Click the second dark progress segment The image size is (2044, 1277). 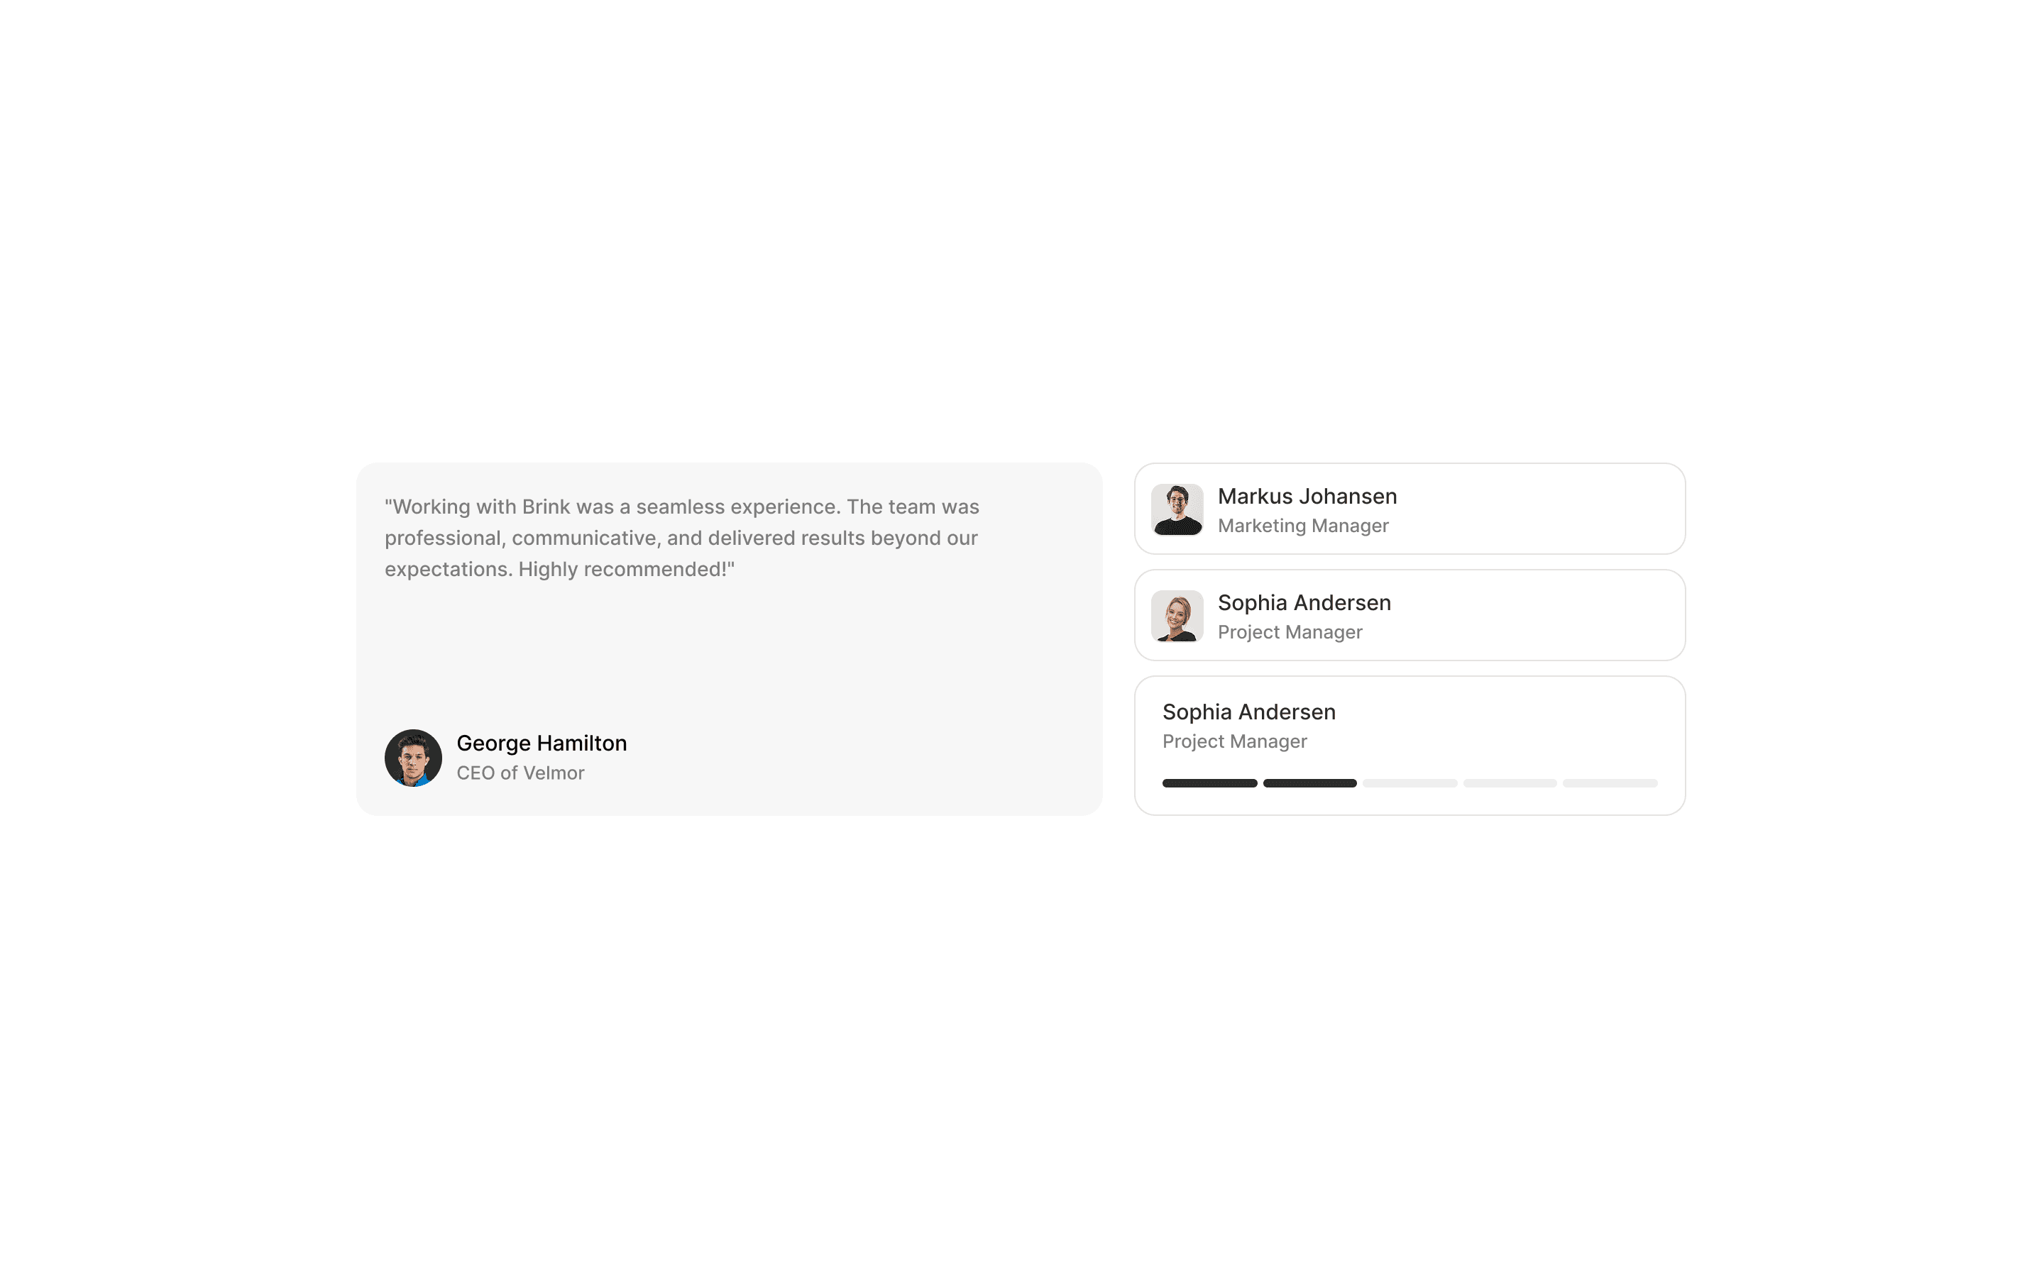[x=1309, y=783]
